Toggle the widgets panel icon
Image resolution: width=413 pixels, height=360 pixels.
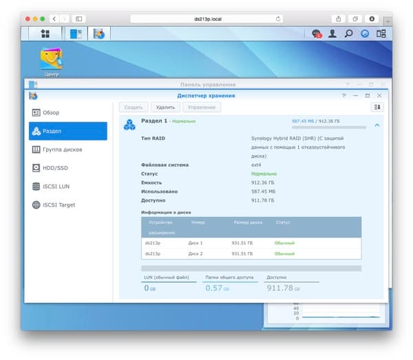[381, 34]
